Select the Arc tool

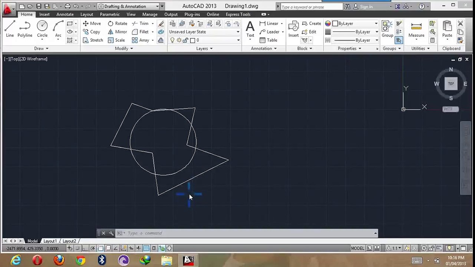[58, 29]
